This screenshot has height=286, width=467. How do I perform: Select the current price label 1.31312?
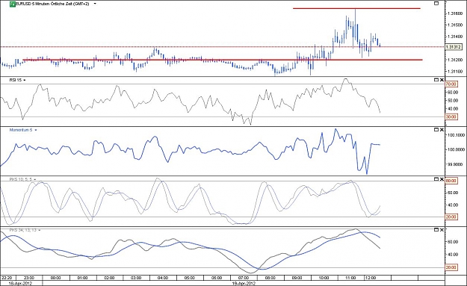click(454, 47)
